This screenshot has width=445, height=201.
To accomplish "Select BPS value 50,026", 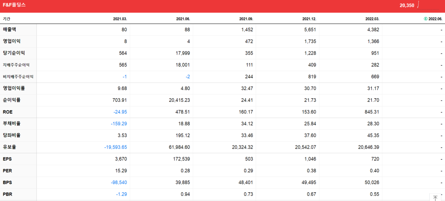I will (x=372, y=183).
